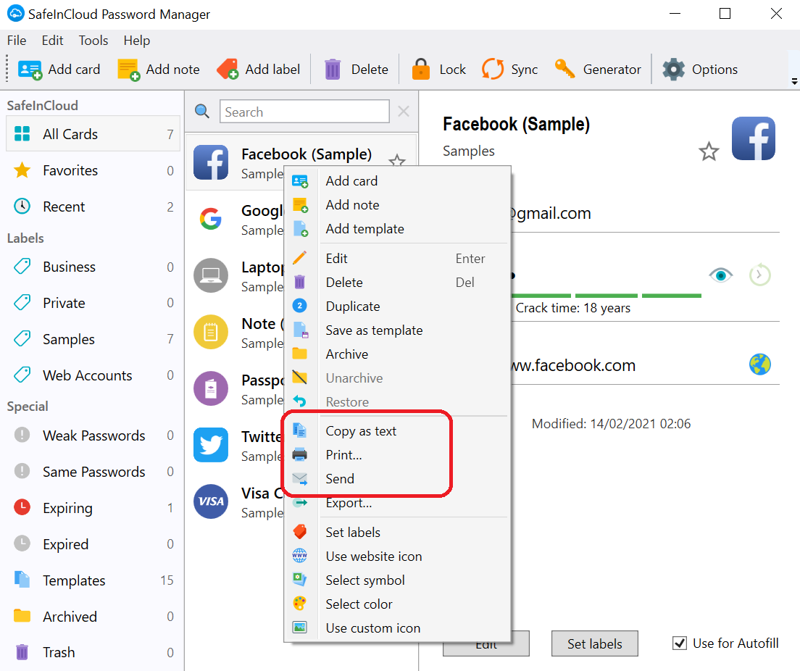Select All Cards in sidebar

[x=93, y=133]
